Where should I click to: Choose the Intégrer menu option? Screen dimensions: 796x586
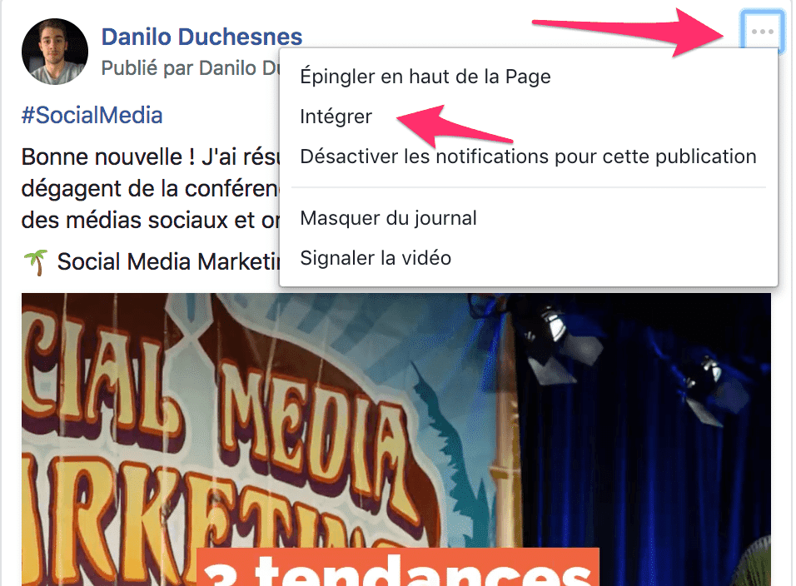pos(336,117)
